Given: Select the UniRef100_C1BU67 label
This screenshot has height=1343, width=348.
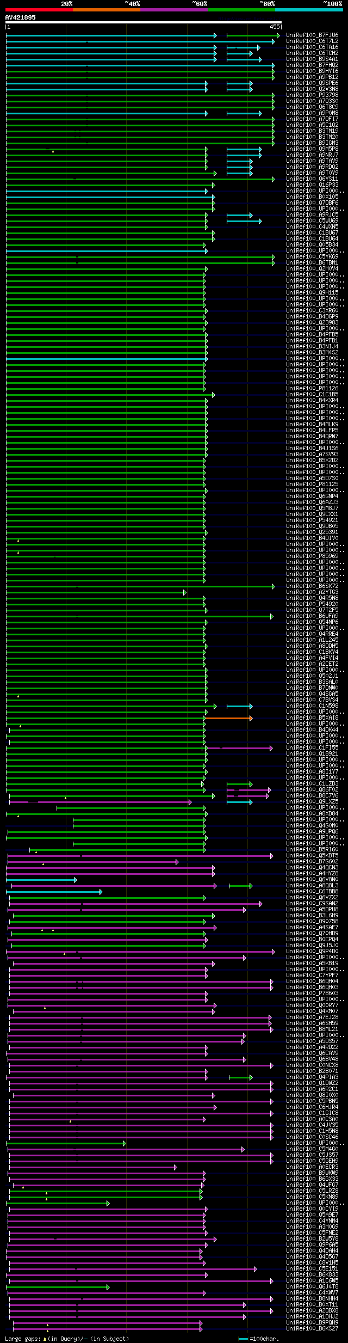Looking at the screenshot, I should pyautogui.click(x=312, y=233).
